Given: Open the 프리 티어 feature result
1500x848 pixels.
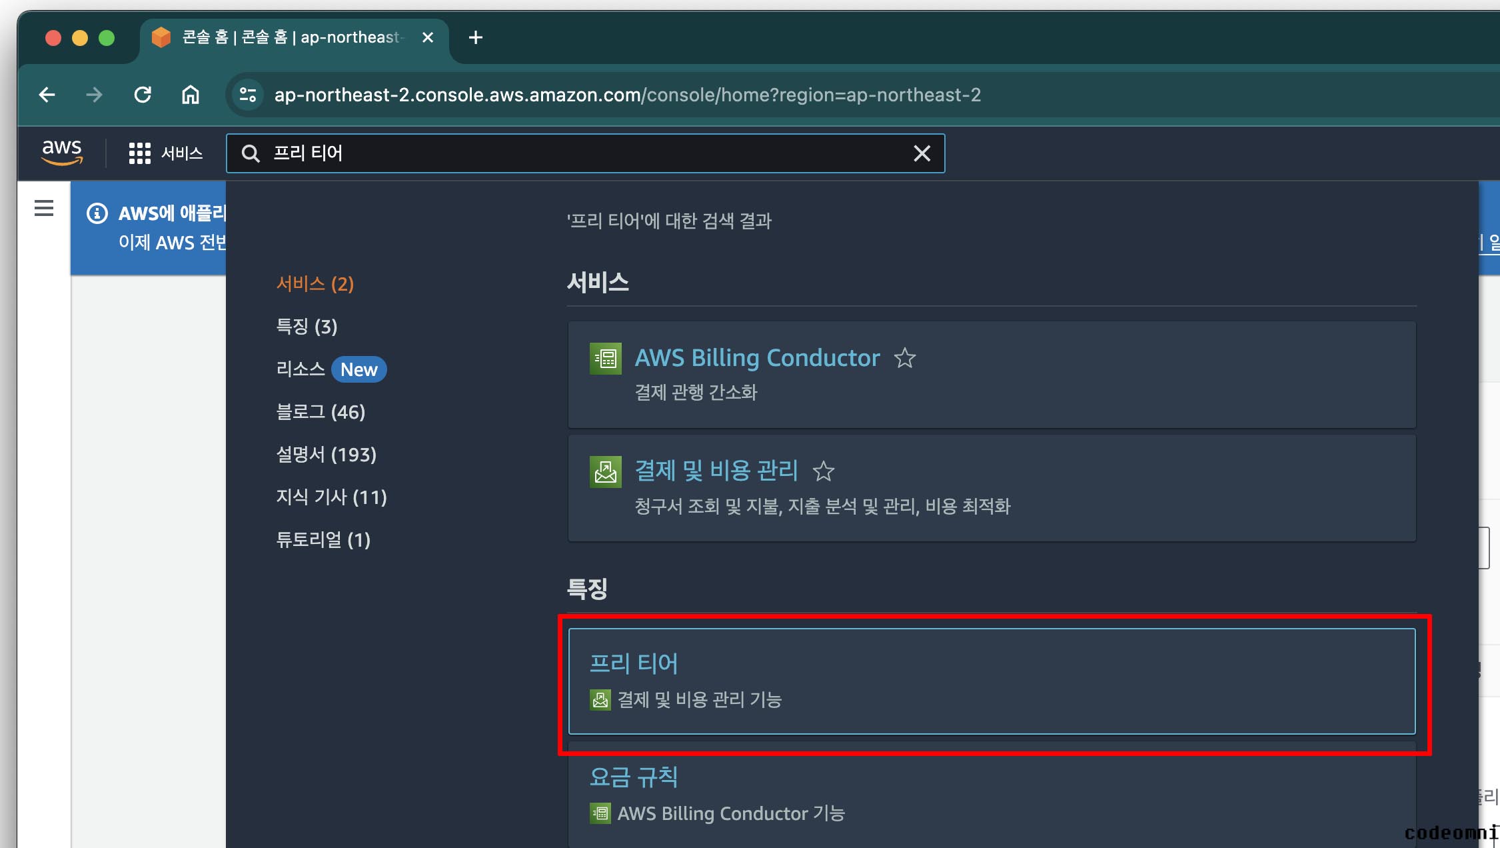Looking at the screenshot, I should [x=634, y=663].
